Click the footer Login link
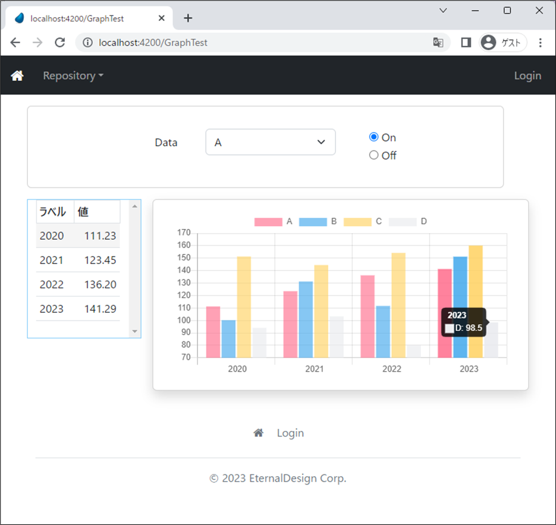This screenshot has width=556, height=525. pyautogui.click(x=290, y=433)
